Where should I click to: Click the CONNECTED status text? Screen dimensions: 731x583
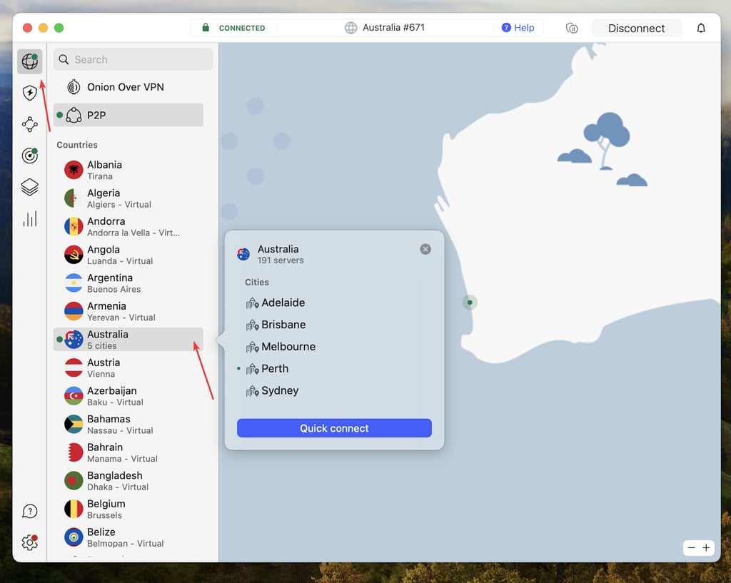242,28
